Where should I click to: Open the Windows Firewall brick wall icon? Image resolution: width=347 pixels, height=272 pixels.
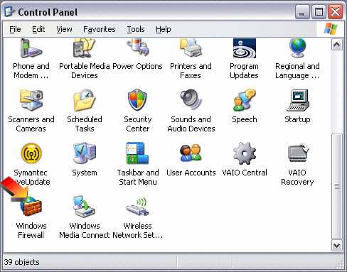tap(31, 206)
